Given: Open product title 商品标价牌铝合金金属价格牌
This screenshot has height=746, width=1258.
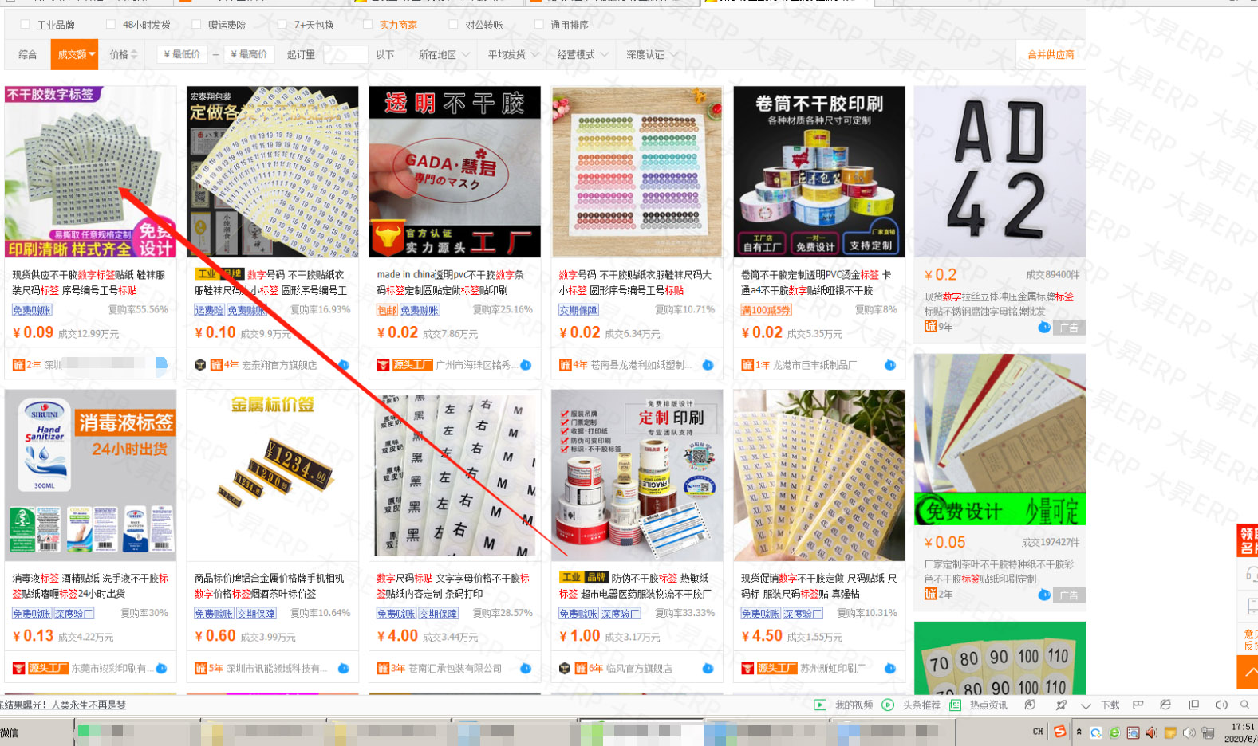Looking at the screenshot, I should tap(270, 586).
